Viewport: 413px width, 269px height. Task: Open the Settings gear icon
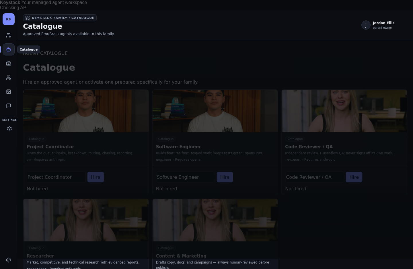(9, 129)
